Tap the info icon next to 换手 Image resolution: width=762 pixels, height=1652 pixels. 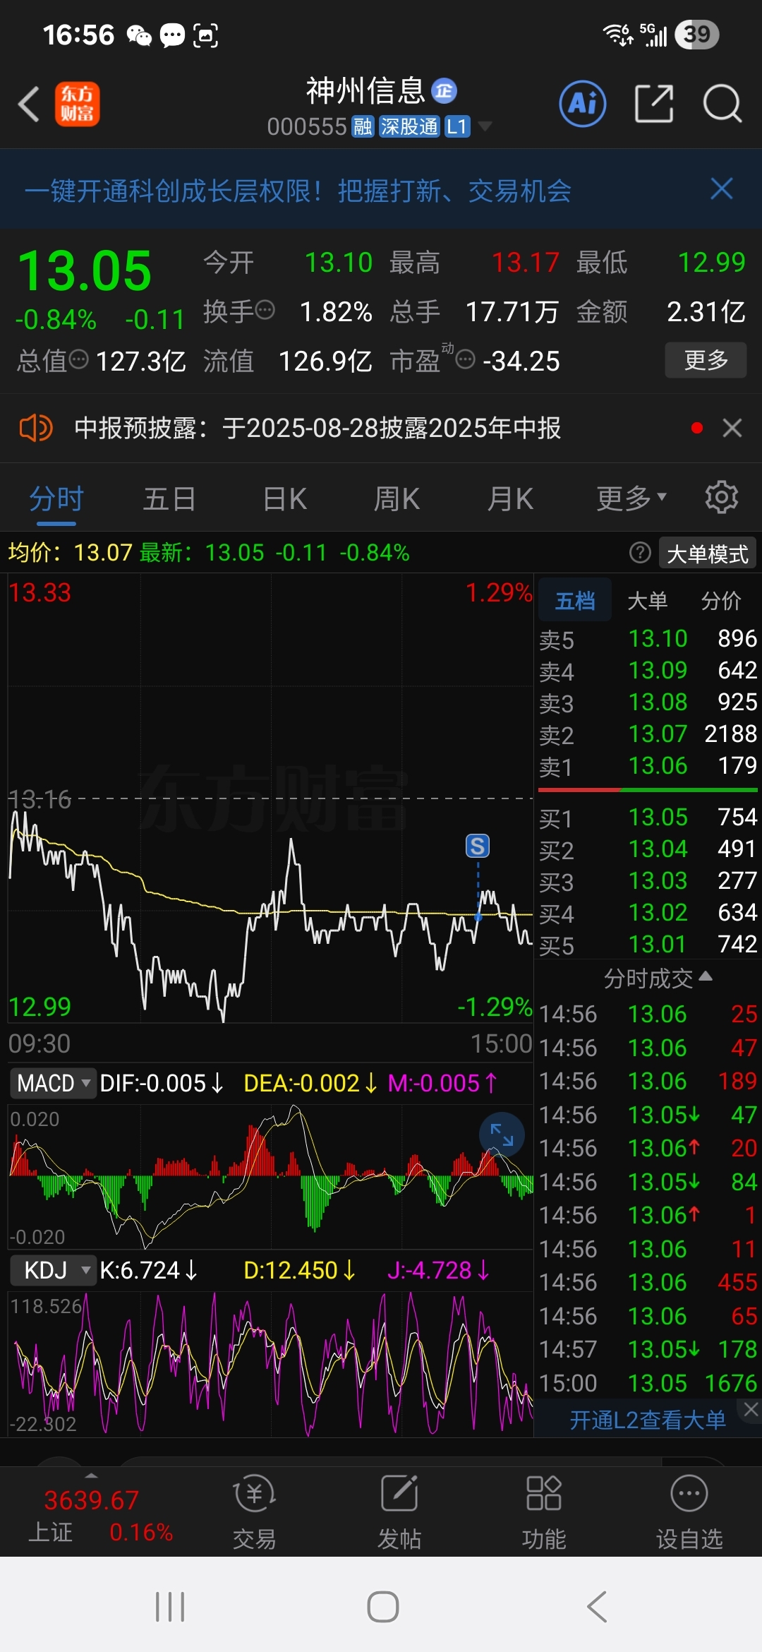coord(265,310)
